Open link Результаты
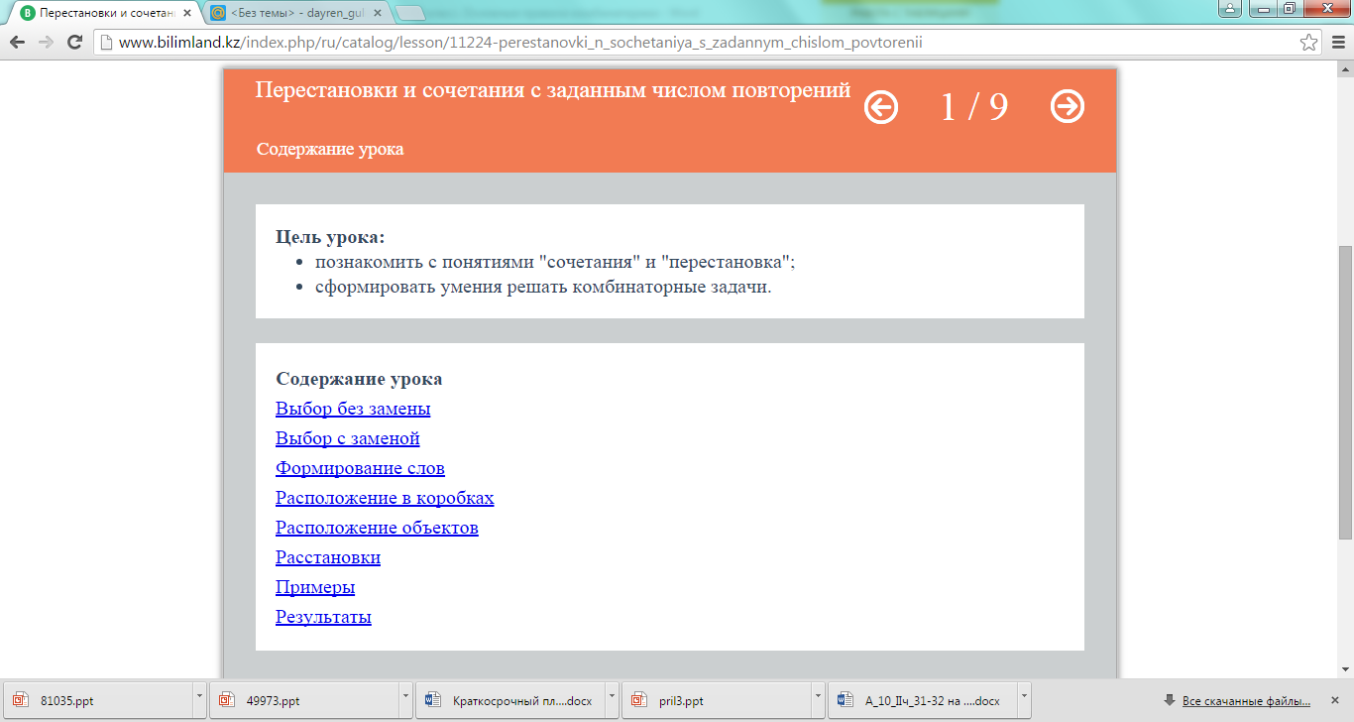The height and width of the screenshot is (722, 1354). coord(323,617)
